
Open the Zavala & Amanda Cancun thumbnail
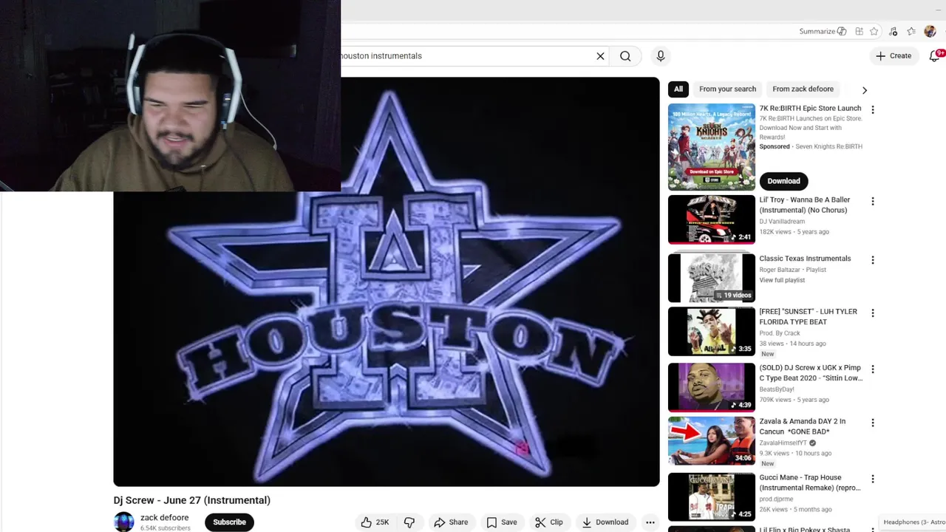[x=712, y=441]
